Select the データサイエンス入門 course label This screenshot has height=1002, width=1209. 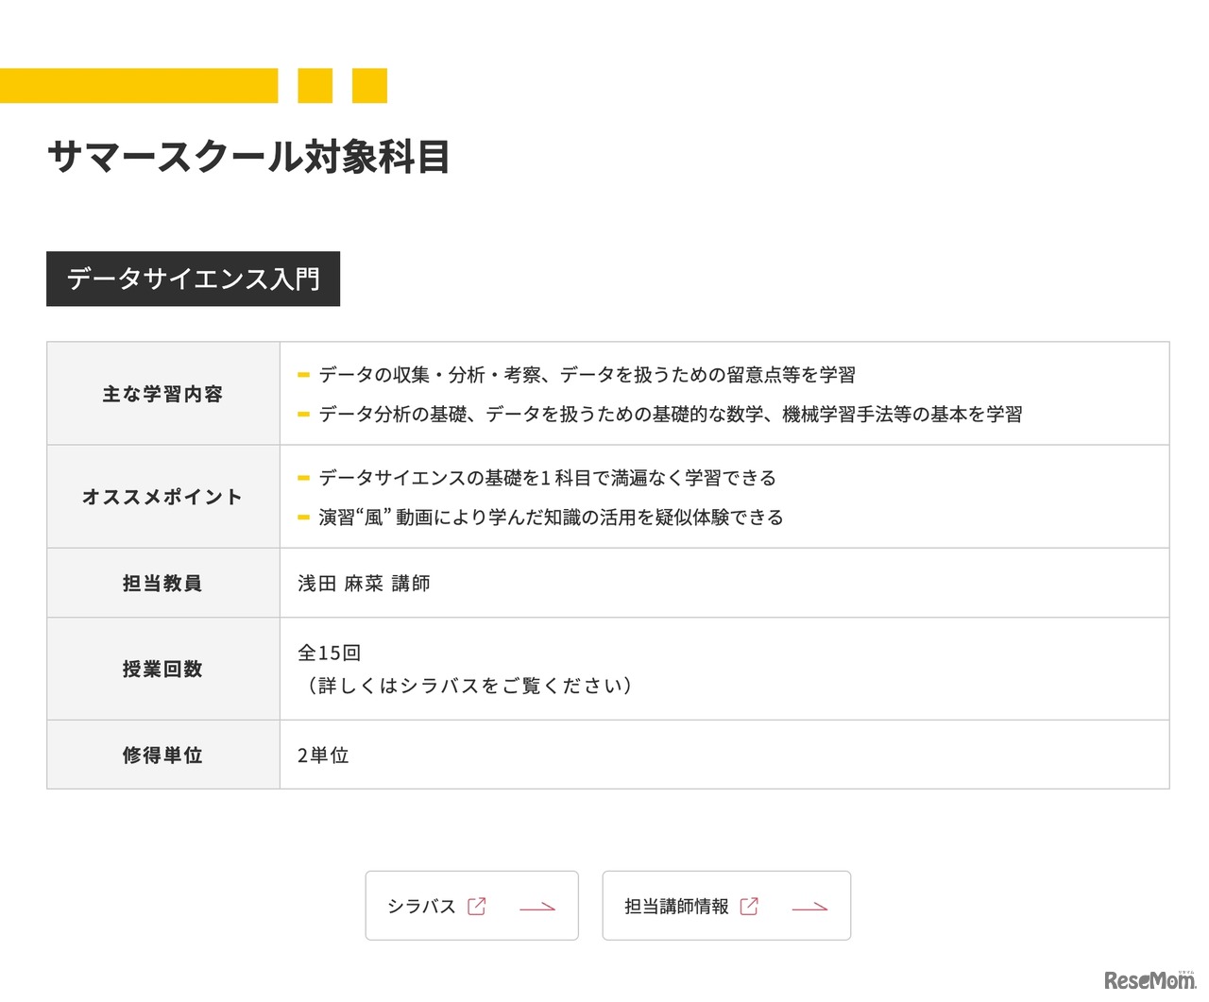point(193,279)
